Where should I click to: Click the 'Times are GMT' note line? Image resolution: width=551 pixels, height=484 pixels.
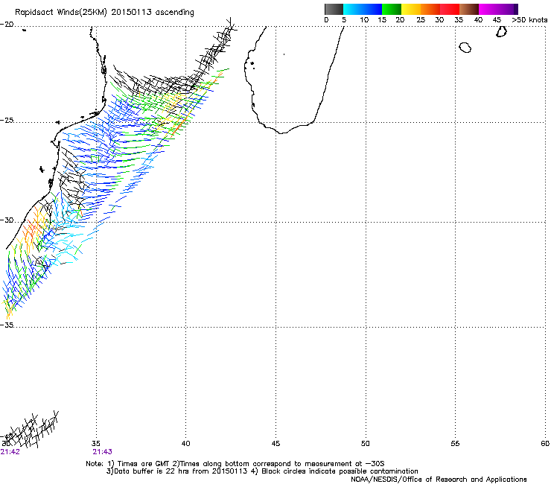[235, 464]
